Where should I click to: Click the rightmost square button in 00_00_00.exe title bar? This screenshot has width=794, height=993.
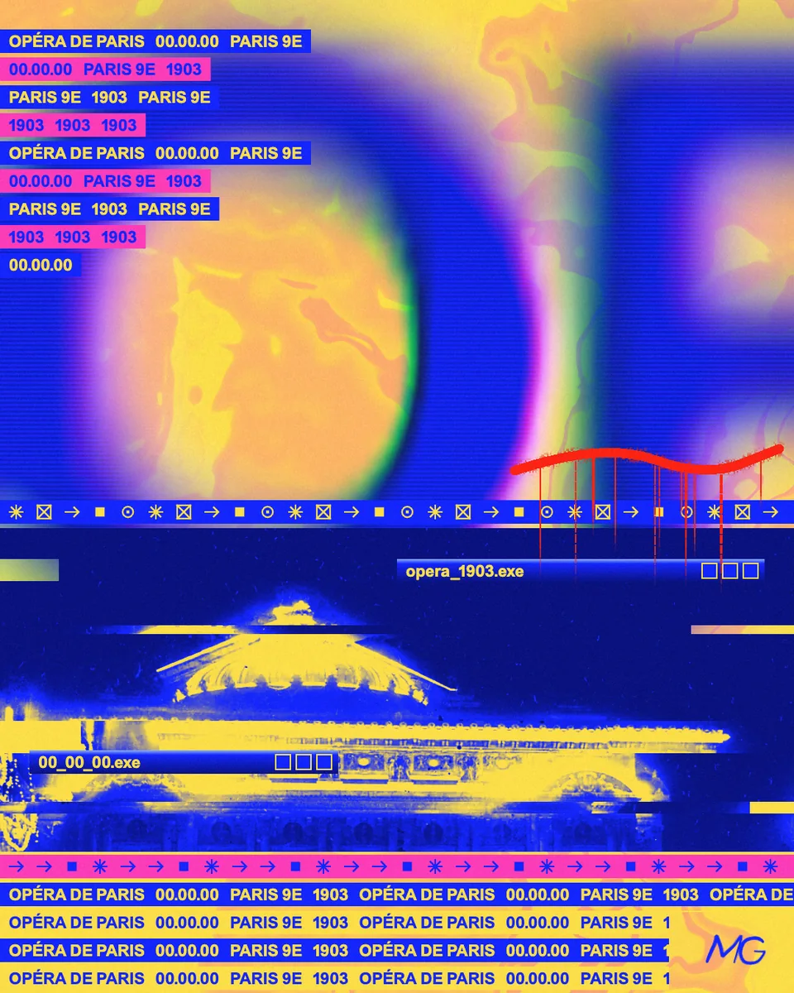[324, 762]
